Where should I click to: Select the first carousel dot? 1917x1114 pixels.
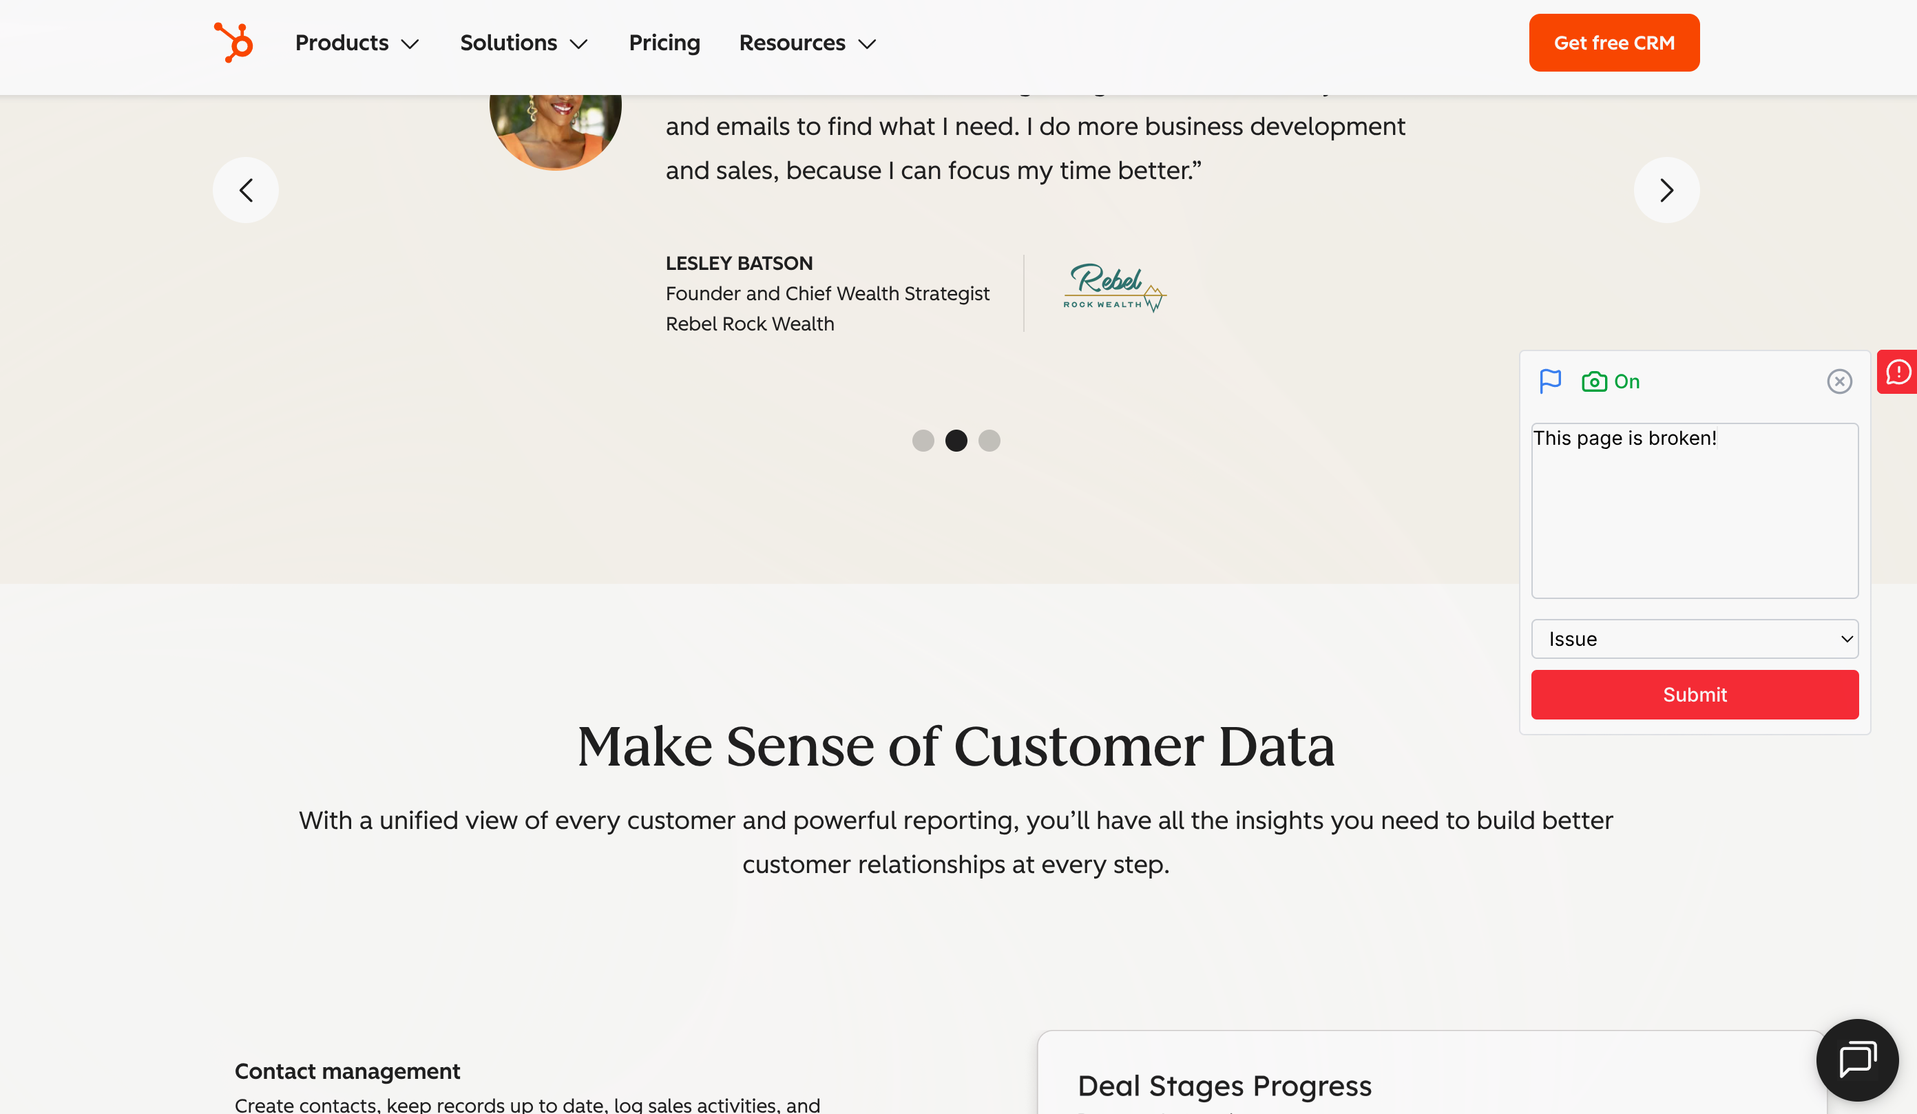[923, 440]
